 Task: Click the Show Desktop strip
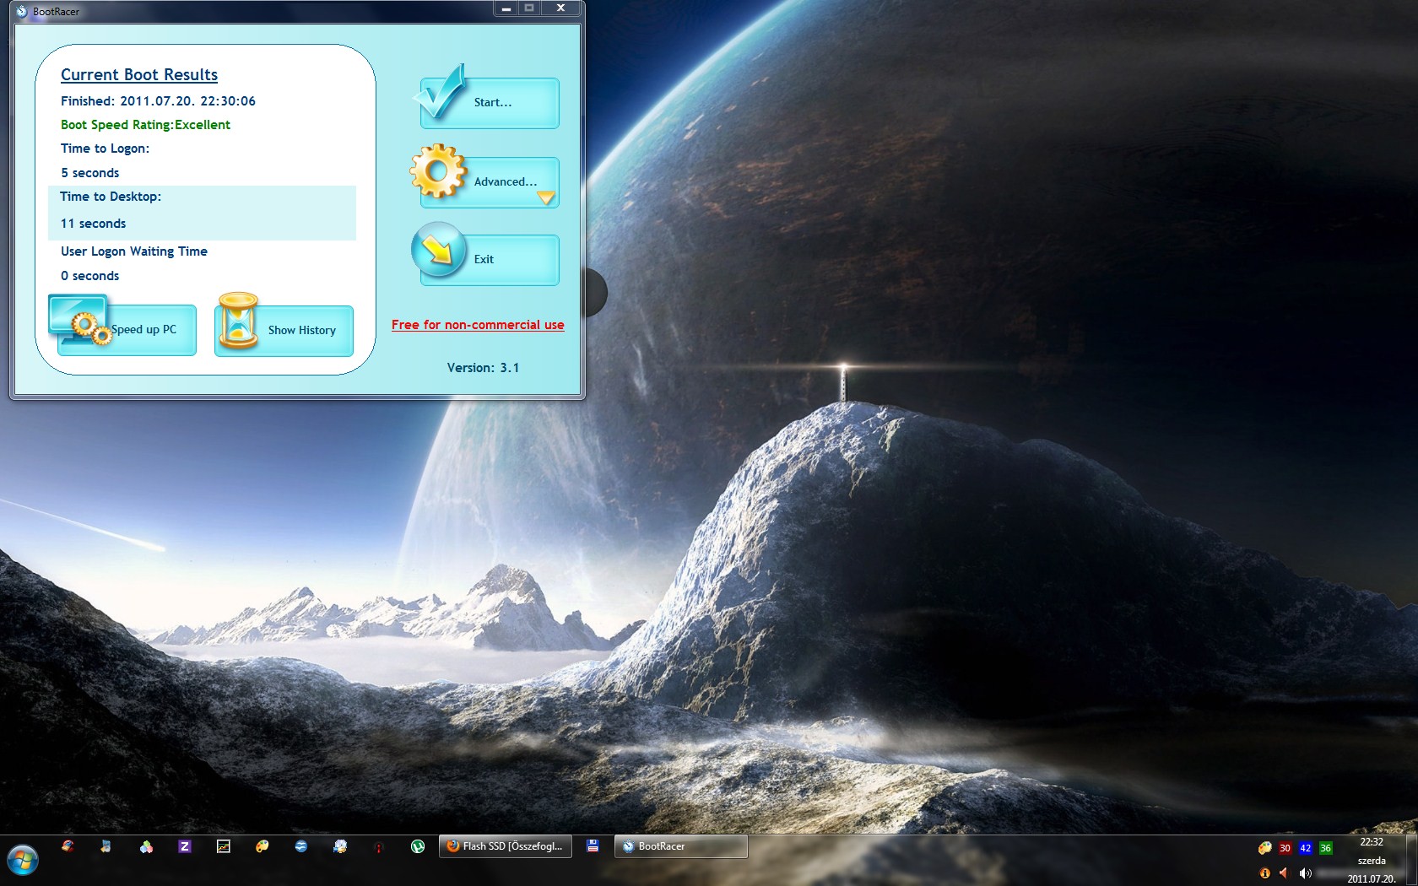[1411, 860]
